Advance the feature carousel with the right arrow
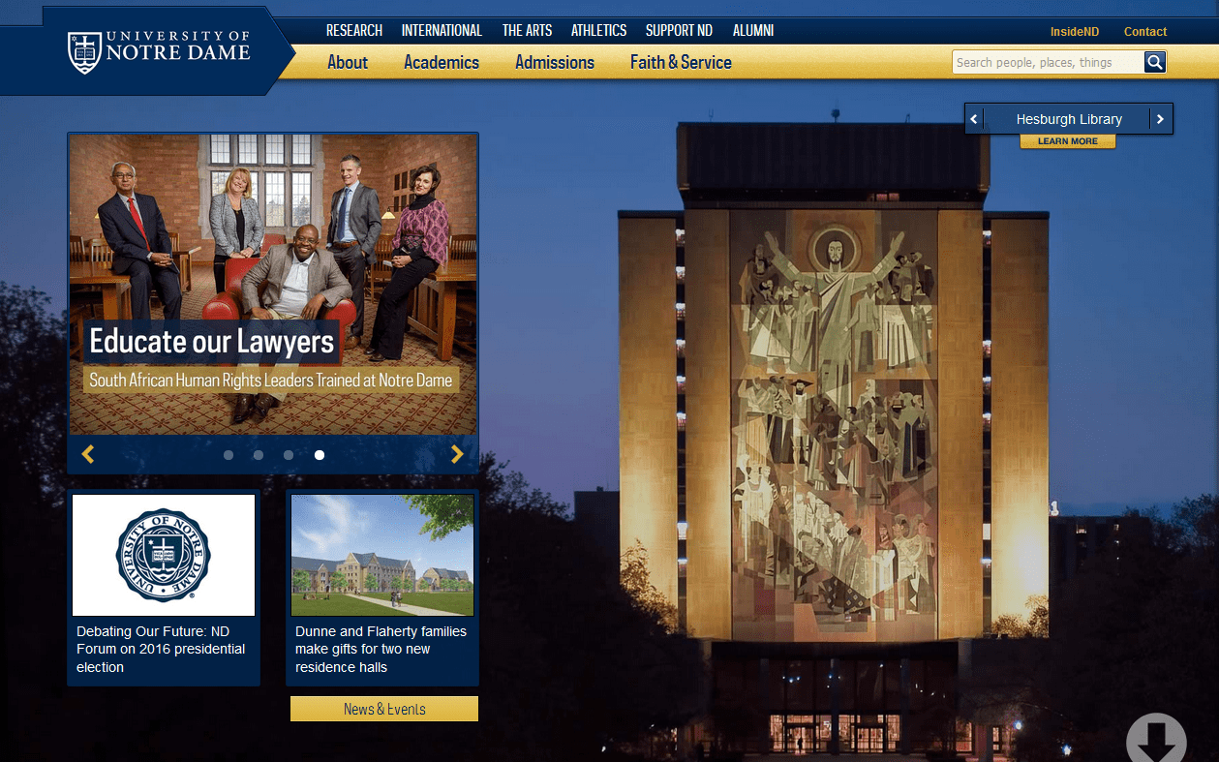Screen dimensions: 1219x762 point(457,453)
